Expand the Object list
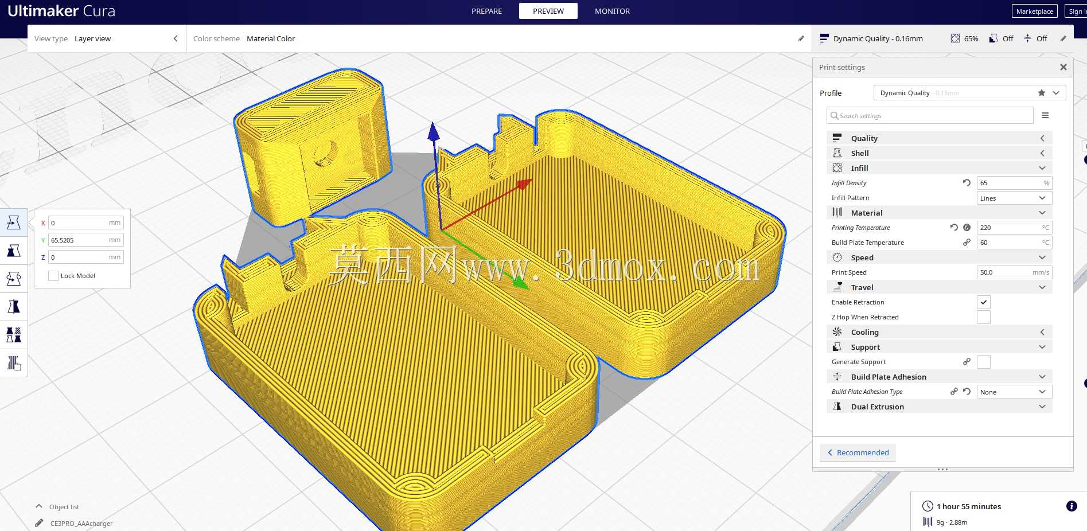The image size is (1087, 531). [x=57, y=506]
